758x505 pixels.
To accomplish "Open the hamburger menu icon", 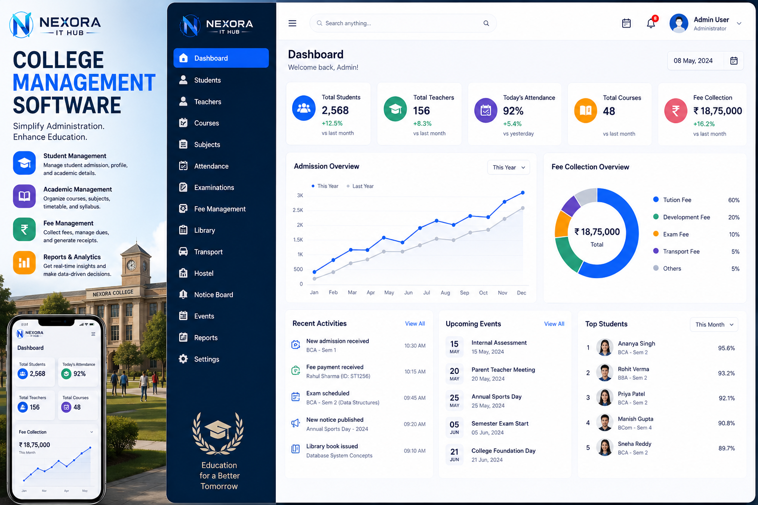I will coord(292,23).
